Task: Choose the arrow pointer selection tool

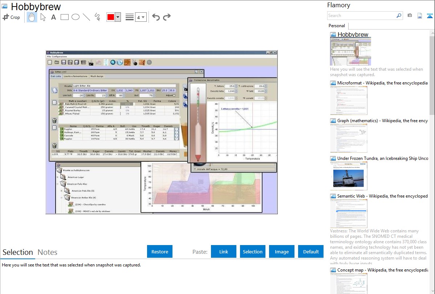Action: tap(43, 17)
